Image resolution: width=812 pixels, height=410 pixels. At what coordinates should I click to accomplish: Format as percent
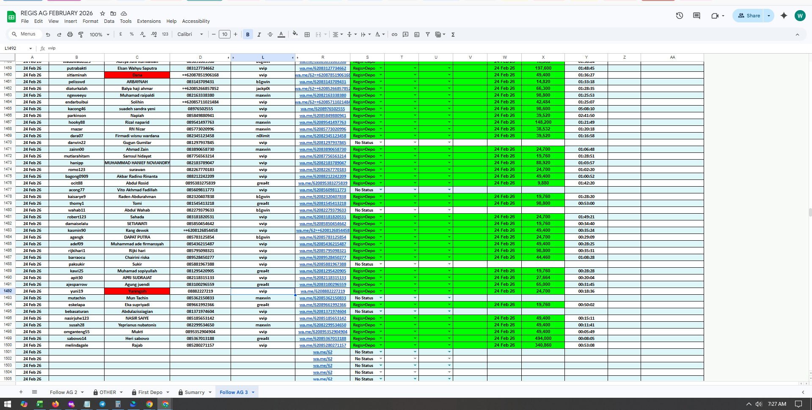click(132, 34)
